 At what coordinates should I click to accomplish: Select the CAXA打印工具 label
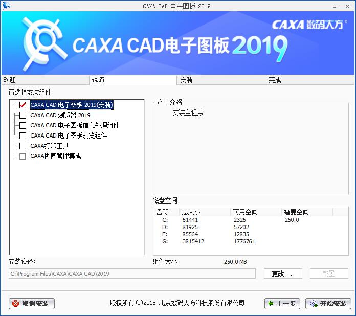click(x=50, y=146)
